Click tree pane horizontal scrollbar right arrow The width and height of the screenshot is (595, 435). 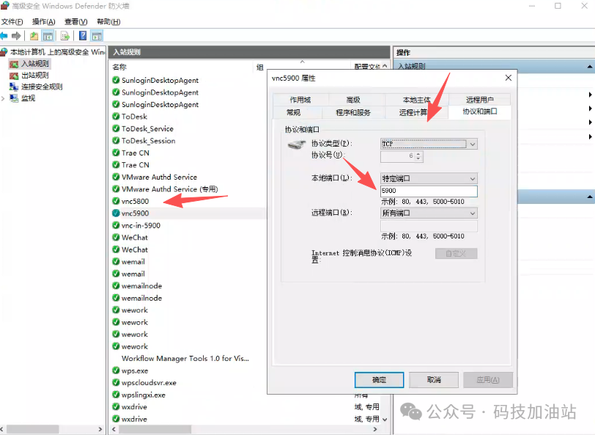(100, 429)
